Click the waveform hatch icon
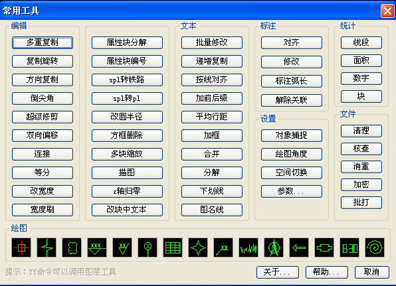This screenshot has height=286, width=396. [x=248, y=248]
